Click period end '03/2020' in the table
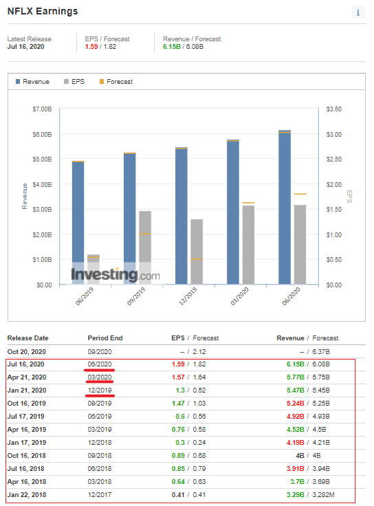 tap(100, 377)
